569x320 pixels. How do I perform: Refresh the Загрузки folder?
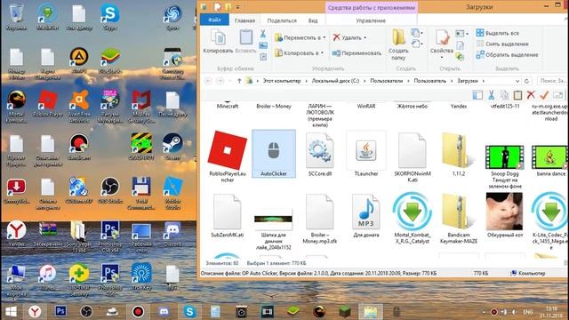(x=526, y=81)
